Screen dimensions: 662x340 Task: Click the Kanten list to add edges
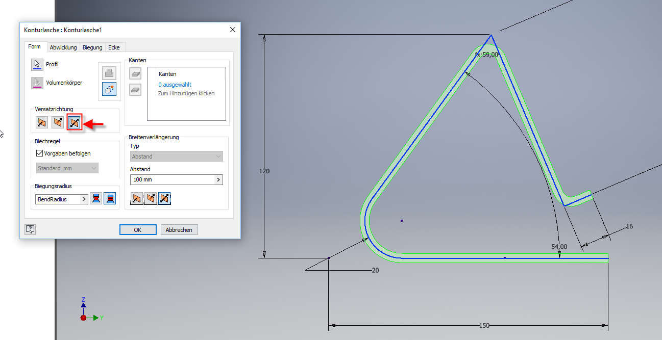pyautogui.click(x=186, y=93)
